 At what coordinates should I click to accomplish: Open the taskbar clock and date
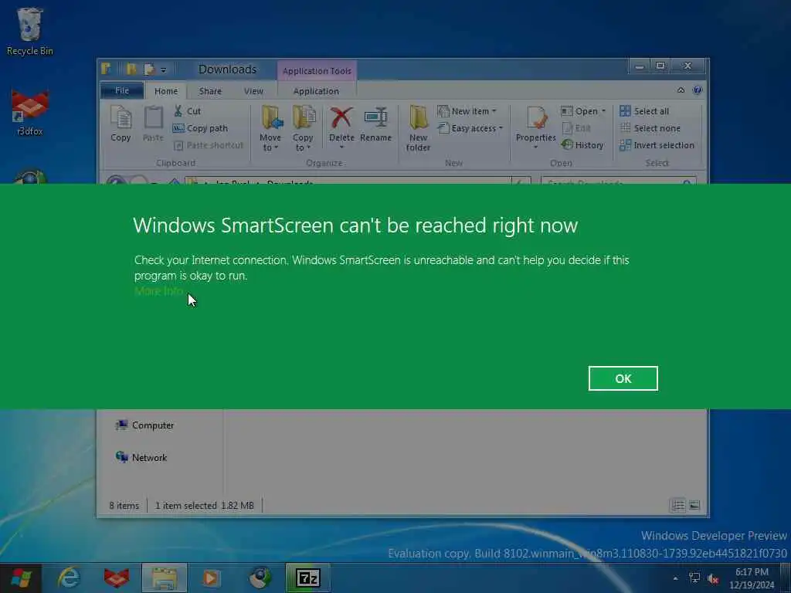752,578
